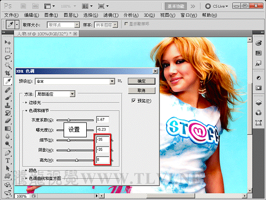Click the Shadow value input field
This screenshot has height=200, width=266.
[x=103, y=149]
